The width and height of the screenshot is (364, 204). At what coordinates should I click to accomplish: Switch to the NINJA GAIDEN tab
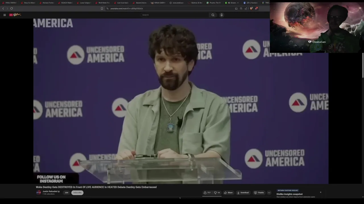point(159,3)
